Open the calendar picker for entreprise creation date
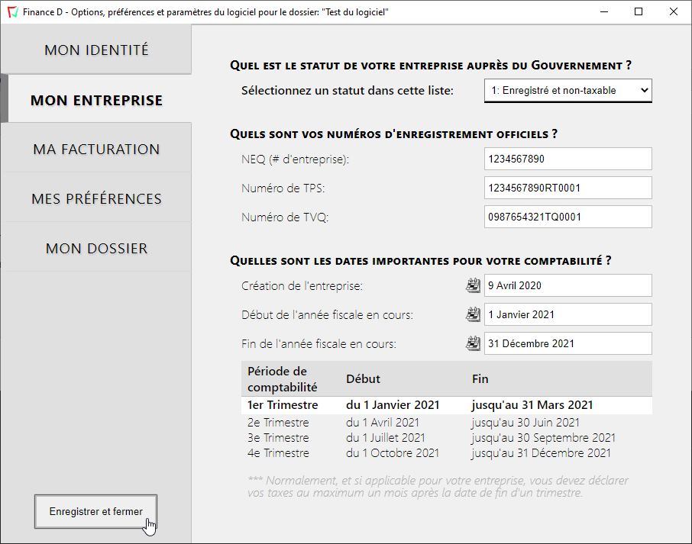 click(x=473, y=285)
